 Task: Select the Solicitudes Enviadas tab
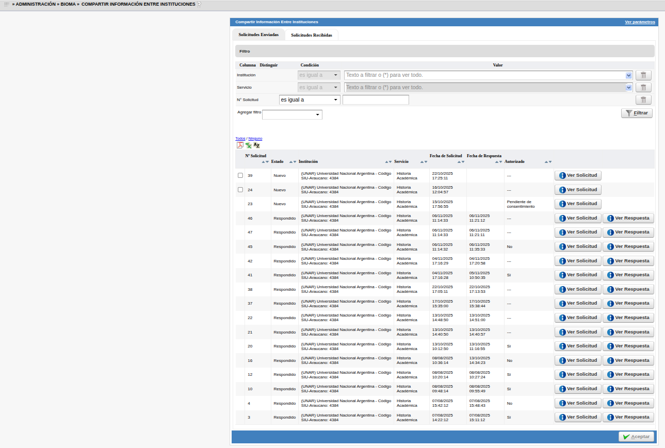[x=258, y=35]
